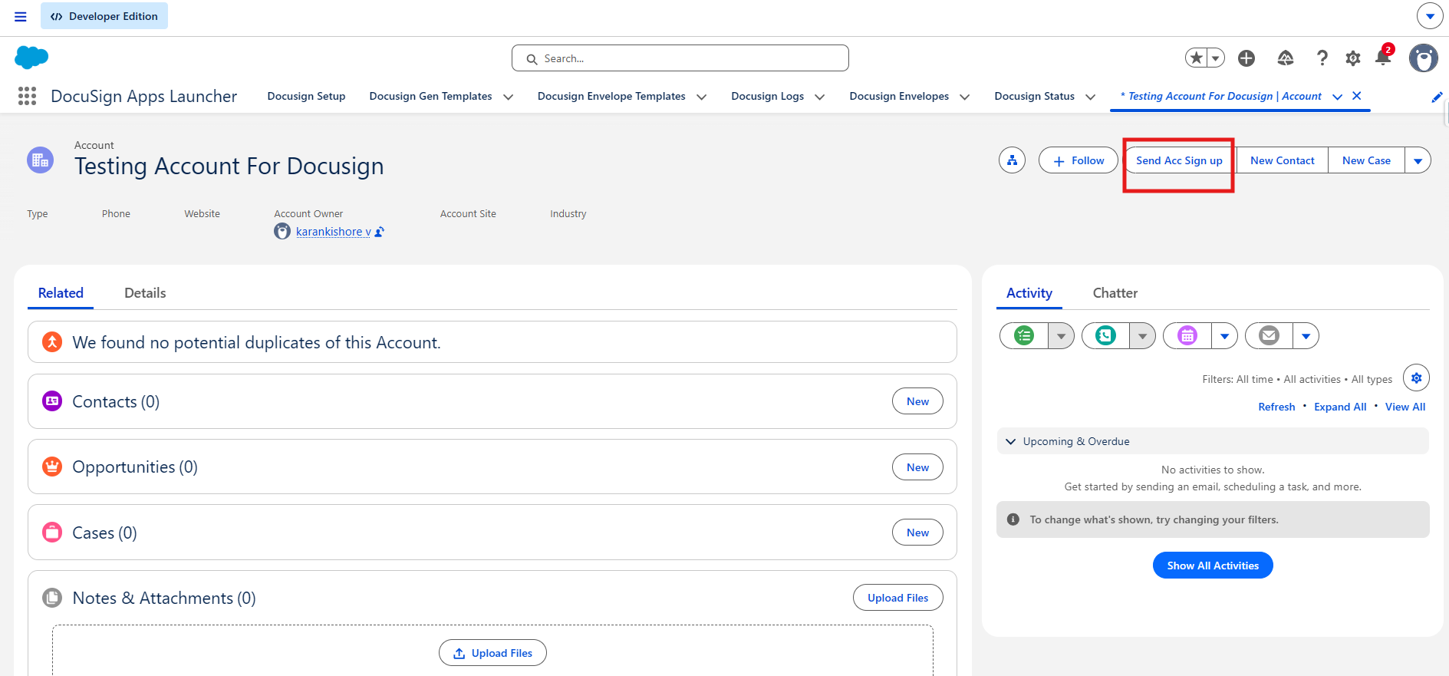Click the Log a Call phone icon

(1105, 335)
